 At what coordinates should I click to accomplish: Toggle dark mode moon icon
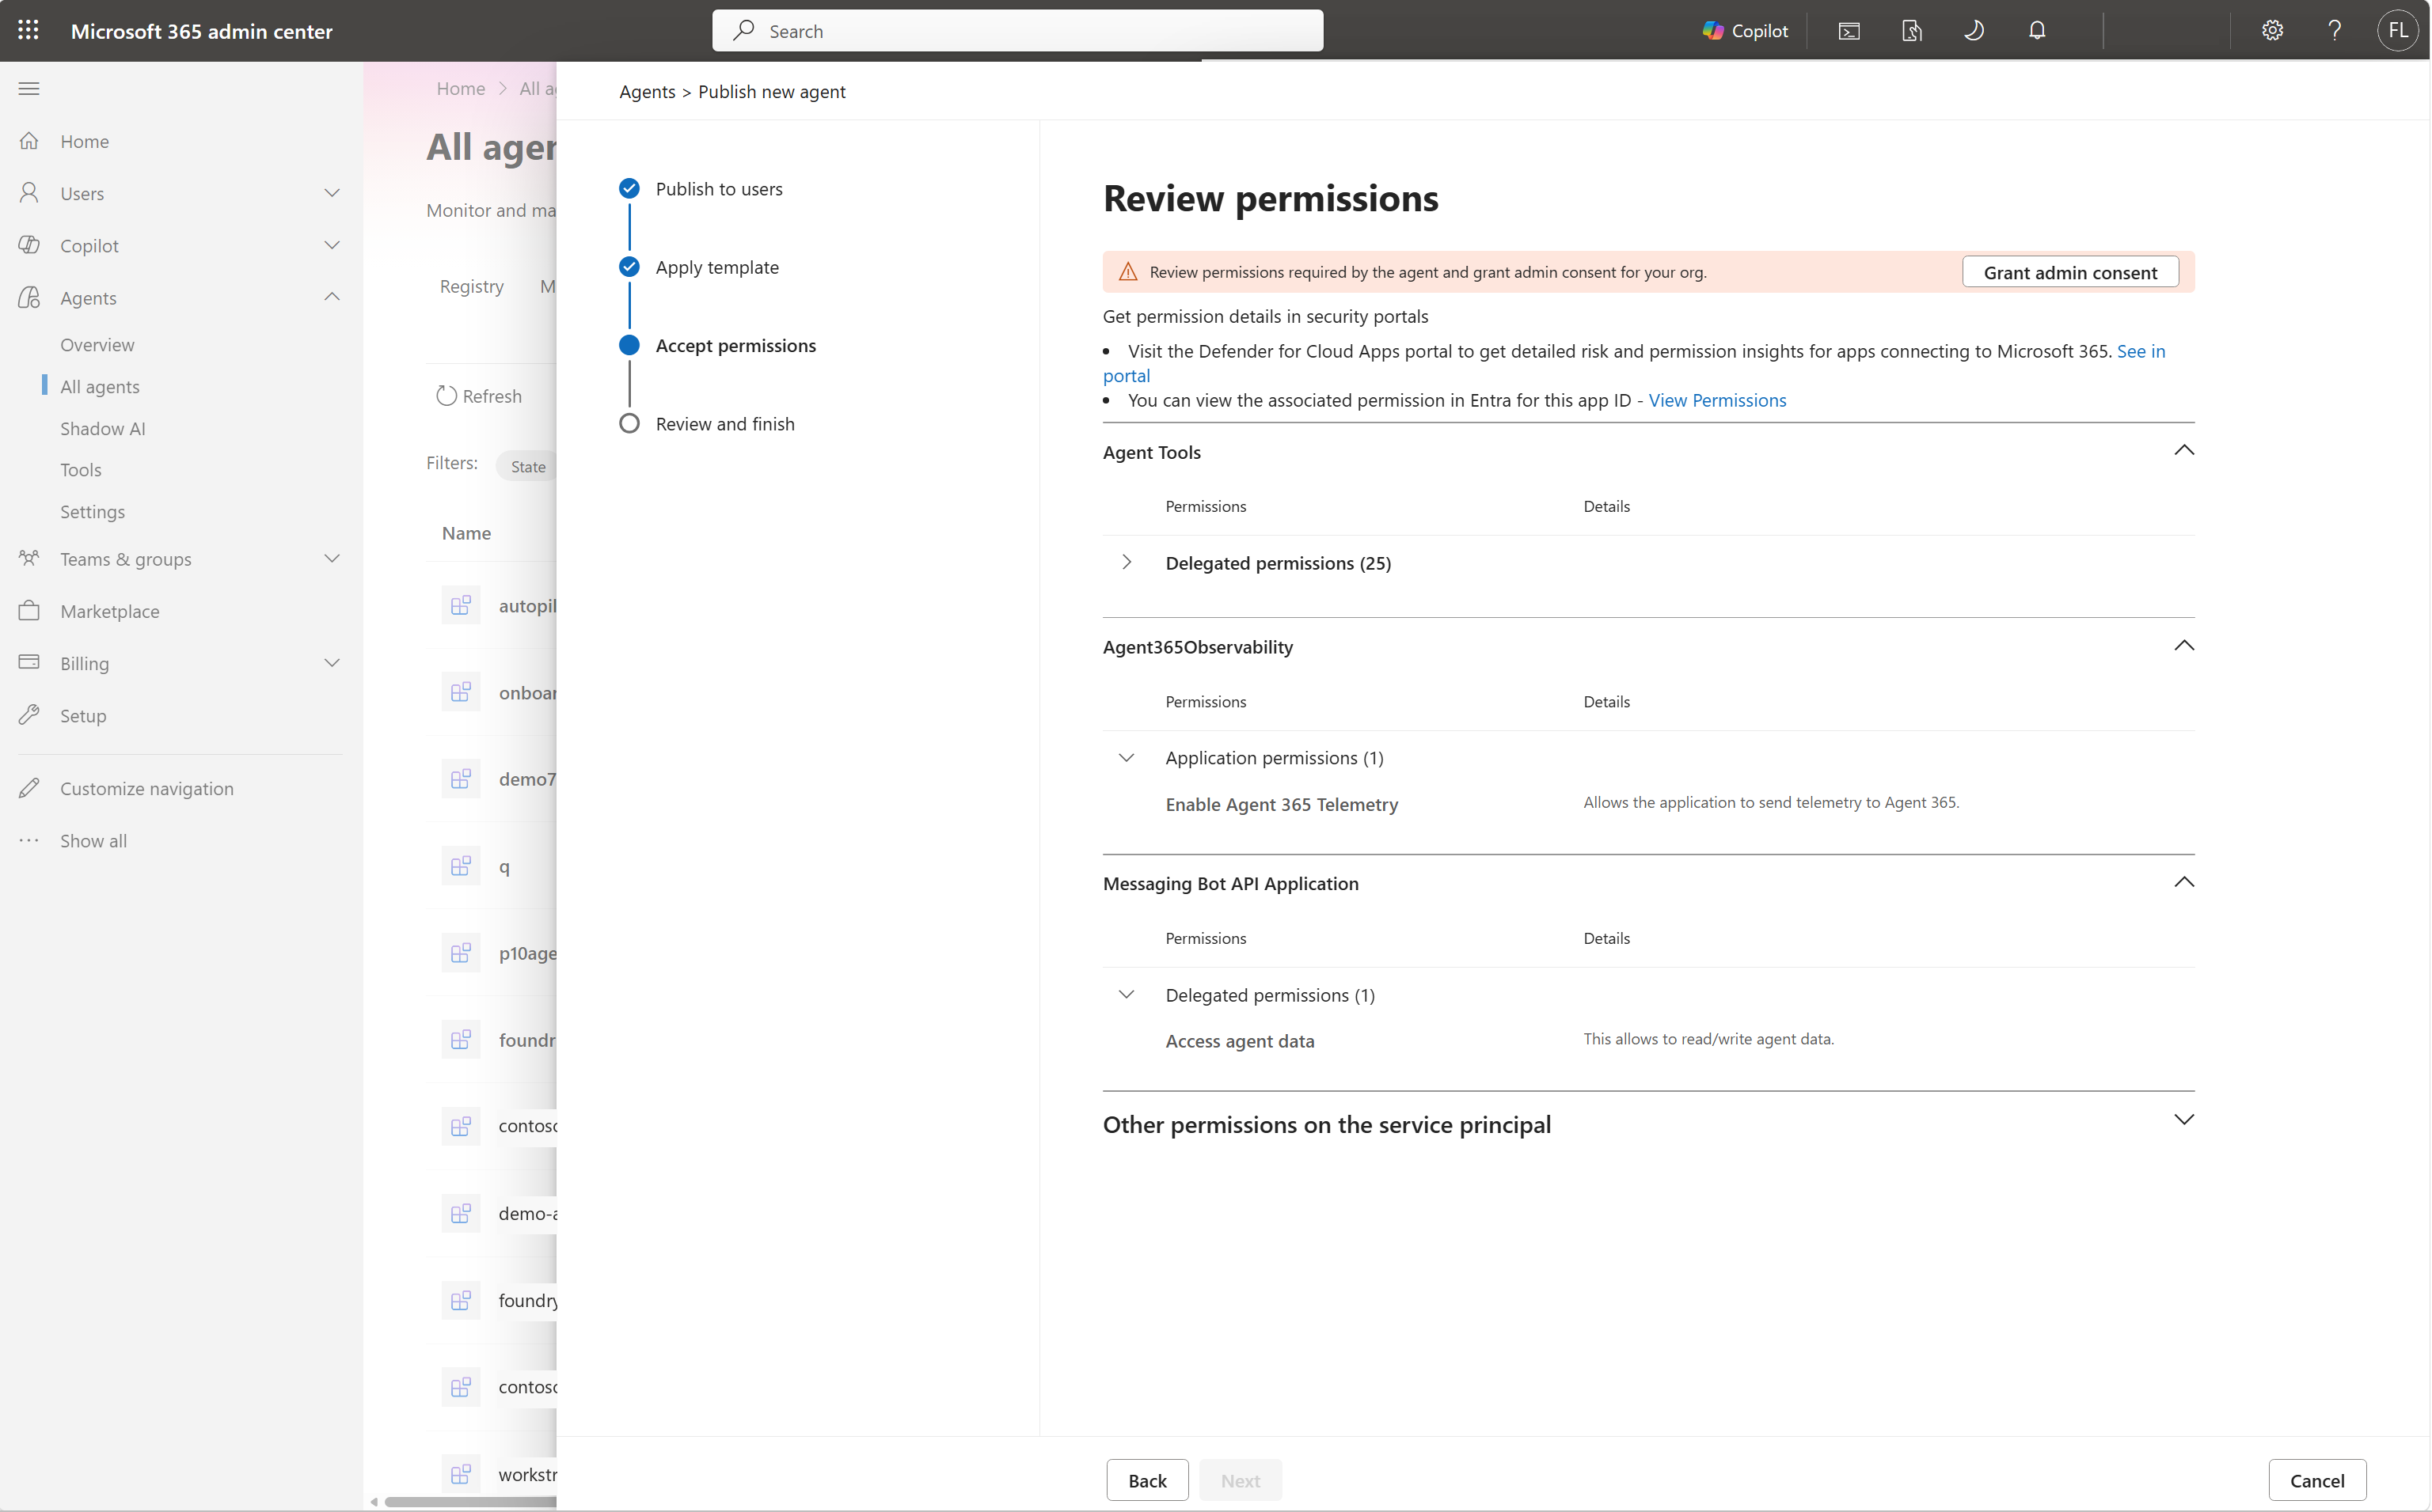[x=1974, y=31]
